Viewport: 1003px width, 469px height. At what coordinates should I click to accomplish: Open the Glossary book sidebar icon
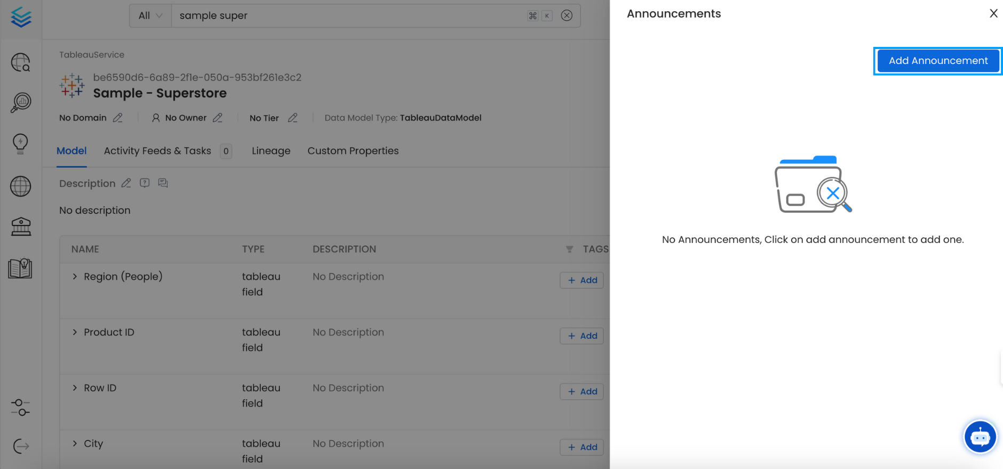20,268
